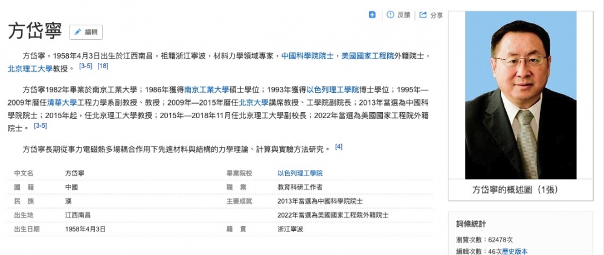Open the 北京大學 link

[x=254, y=103]
